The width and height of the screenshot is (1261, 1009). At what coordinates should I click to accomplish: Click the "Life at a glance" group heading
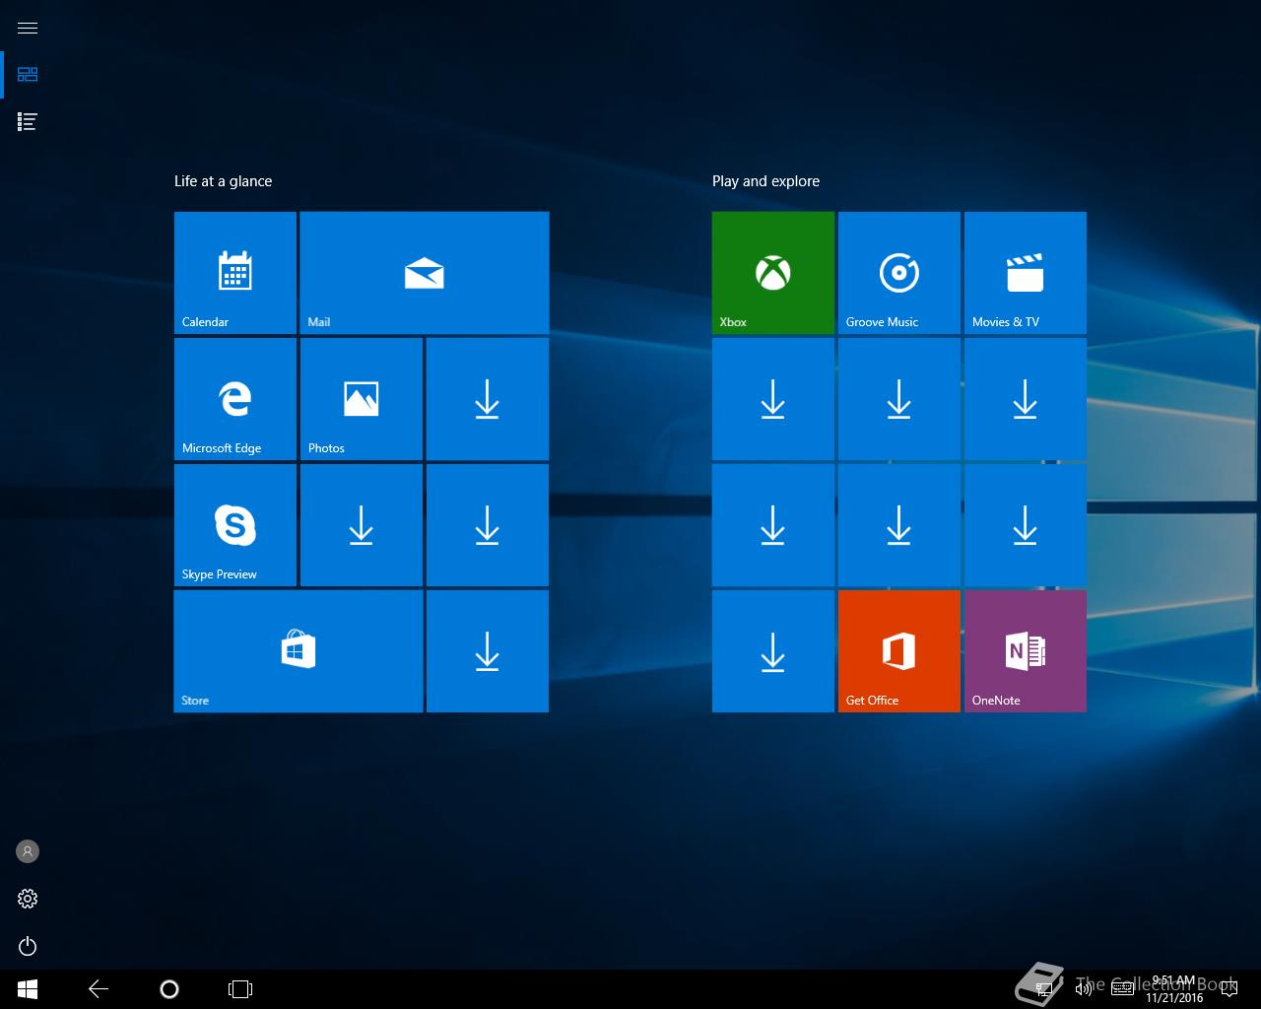[x=223, y=181]
